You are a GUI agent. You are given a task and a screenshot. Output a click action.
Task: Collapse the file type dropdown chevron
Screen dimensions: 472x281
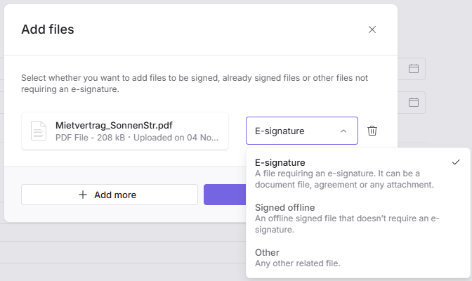click(343, 131)
